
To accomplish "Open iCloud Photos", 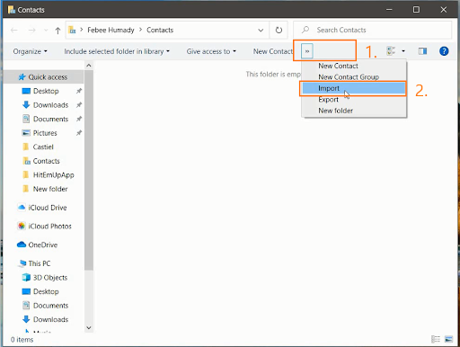I will click(x=49, y=227).
